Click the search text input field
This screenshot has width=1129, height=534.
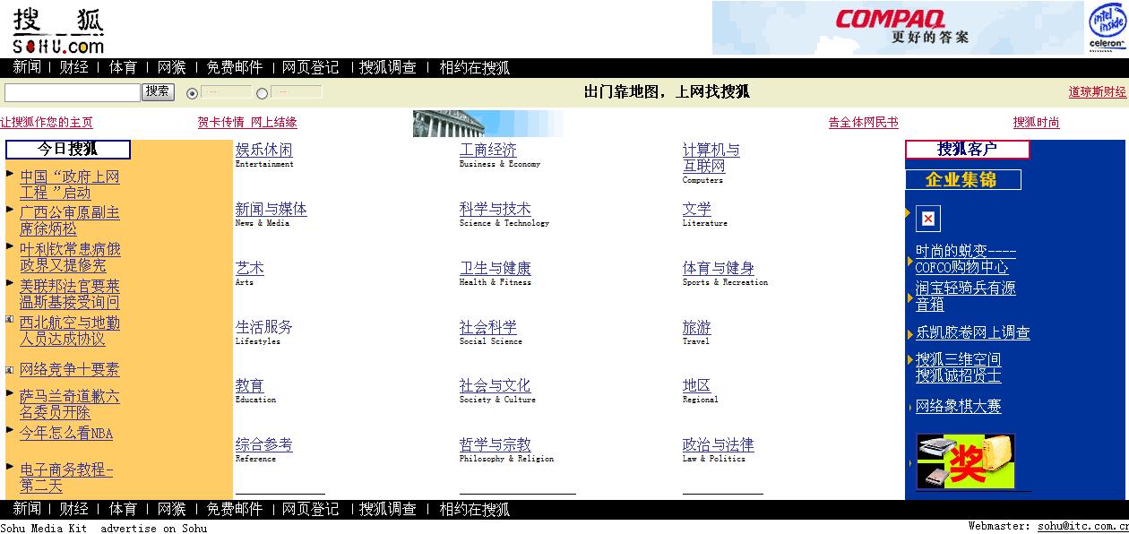(73, 92)
